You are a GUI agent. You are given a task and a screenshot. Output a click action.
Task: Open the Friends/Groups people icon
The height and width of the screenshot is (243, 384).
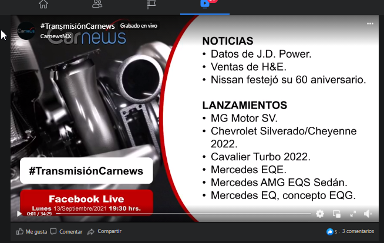tap(97, 4)
